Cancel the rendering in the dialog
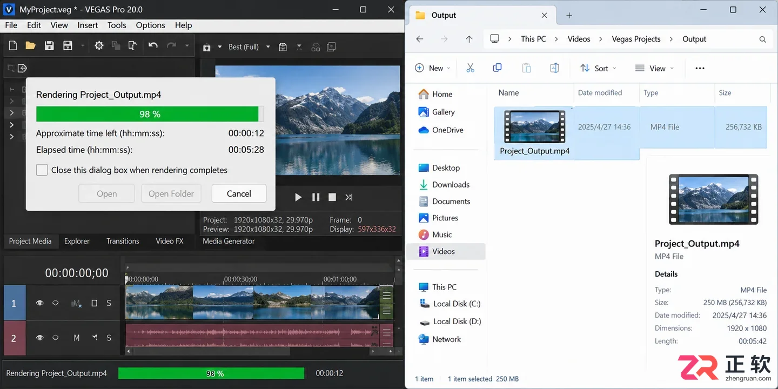This screenshot has height=389, width=778. pos(239,193)
